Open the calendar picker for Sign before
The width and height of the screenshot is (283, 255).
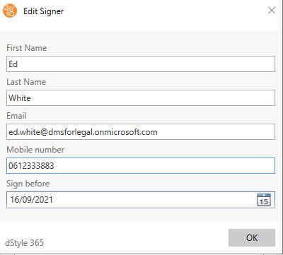(264, 200)
